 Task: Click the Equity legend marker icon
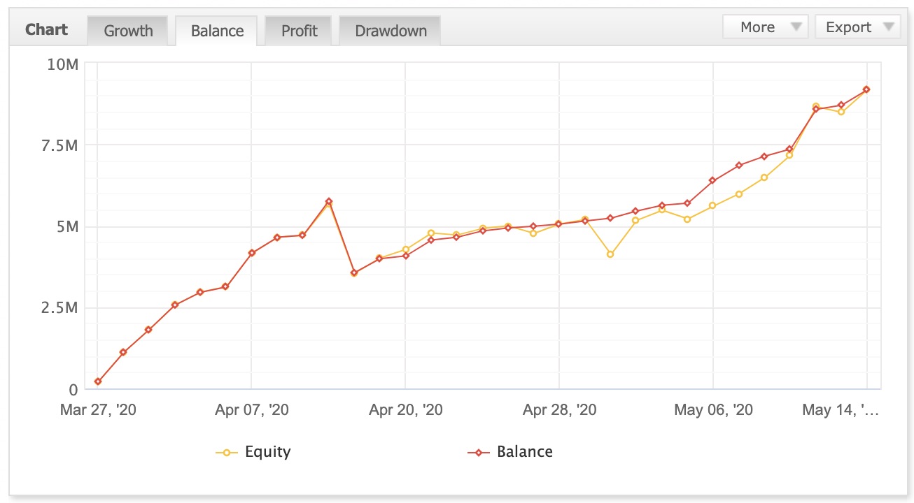pyautogui.click(x=226, y=453)
